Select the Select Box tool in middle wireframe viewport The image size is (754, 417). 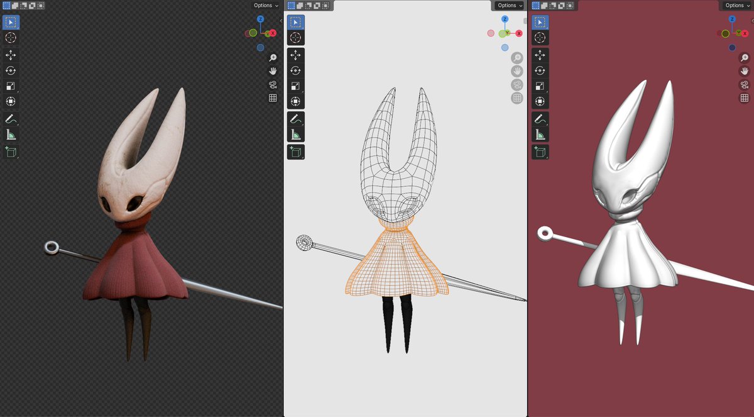pyautogui.click(x=295, y=23)
